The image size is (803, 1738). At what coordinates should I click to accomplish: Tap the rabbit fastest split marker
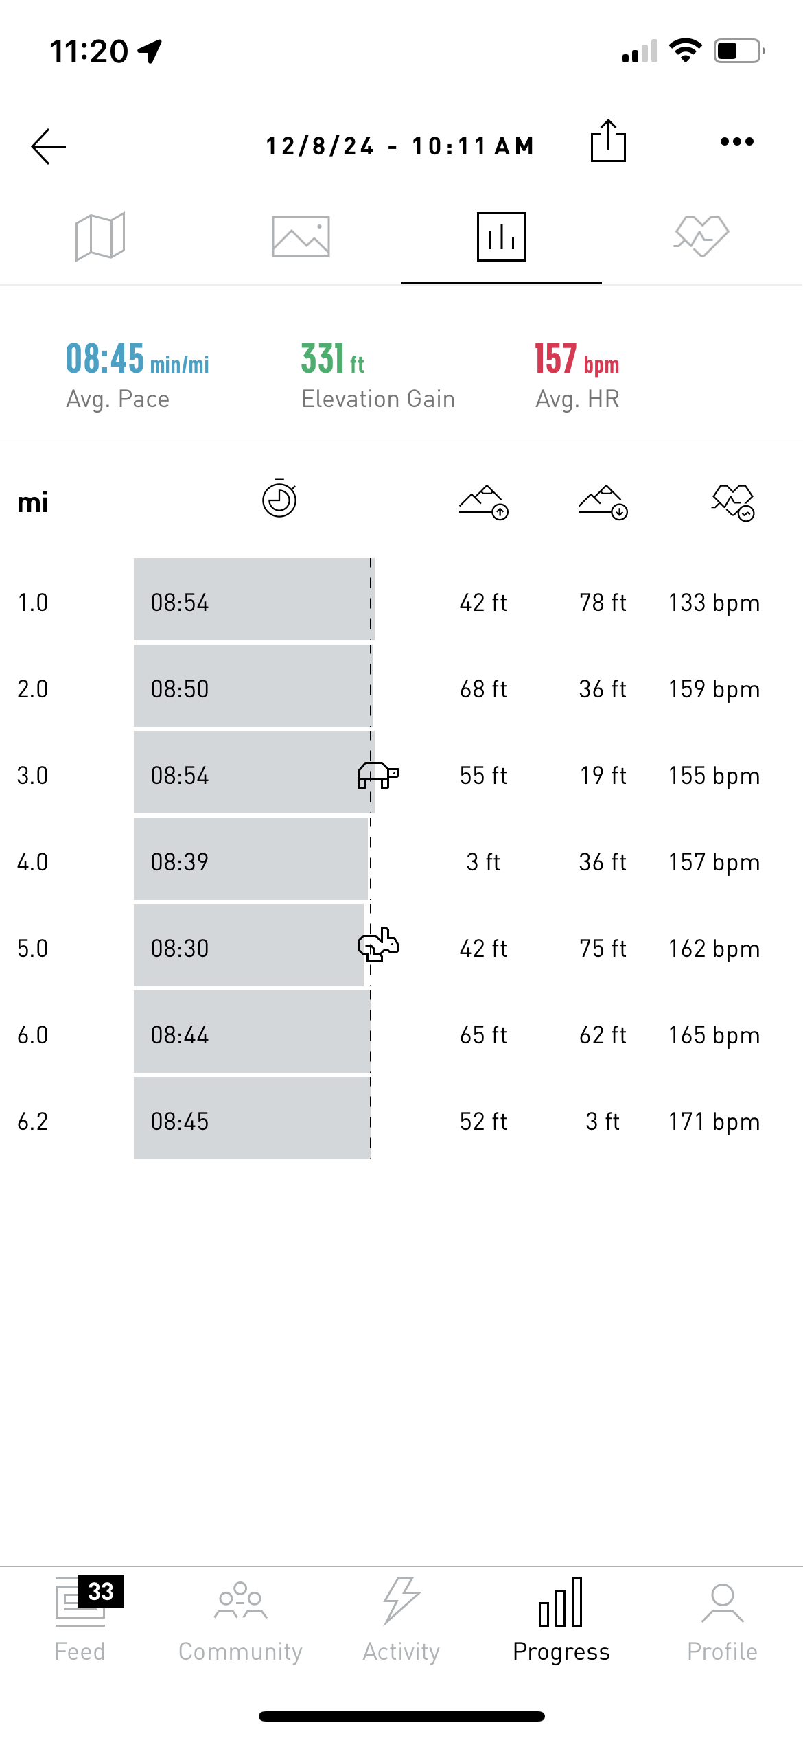[379, 945]
